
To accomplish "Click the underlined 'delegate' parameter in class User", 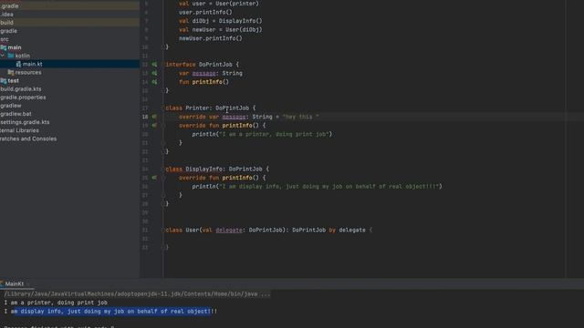I will (229, 231).
